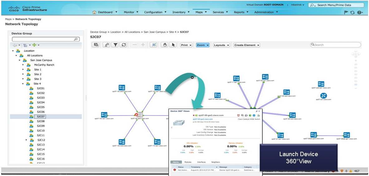369x176 pixels.
Task: Open the Reports menu
Action: coord(241,12)
